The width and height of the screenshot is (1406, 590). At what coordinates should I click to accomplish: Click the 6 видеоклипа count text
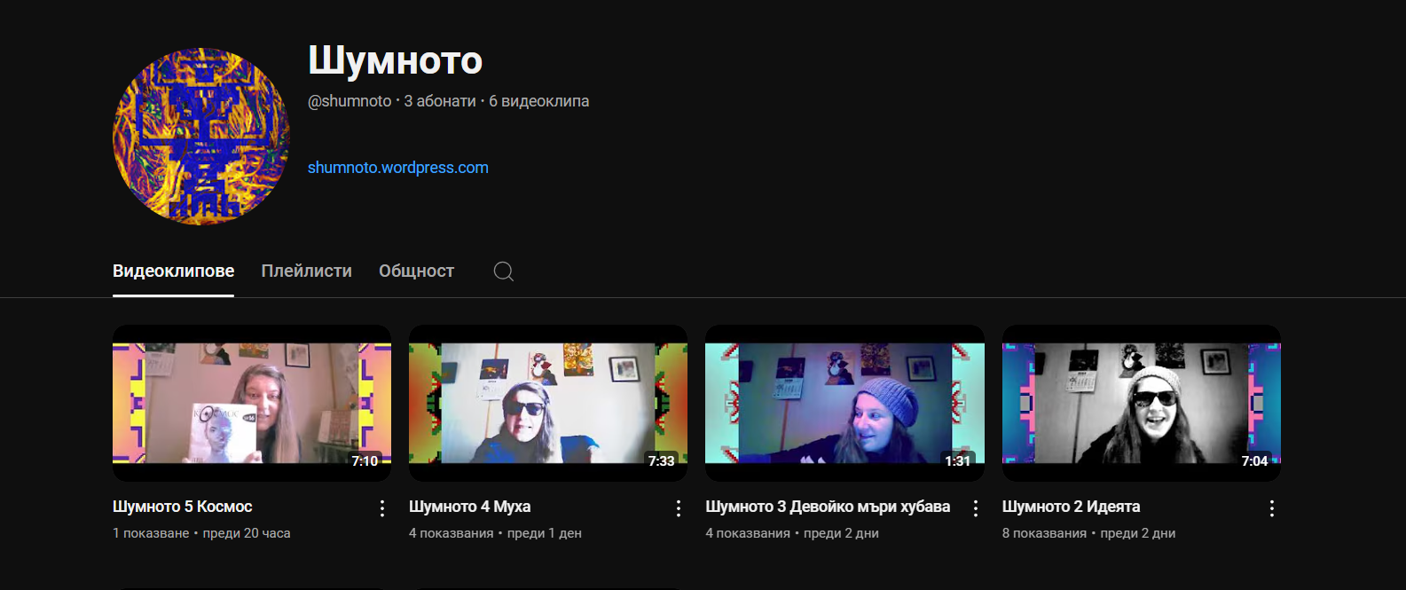point(539,101)
